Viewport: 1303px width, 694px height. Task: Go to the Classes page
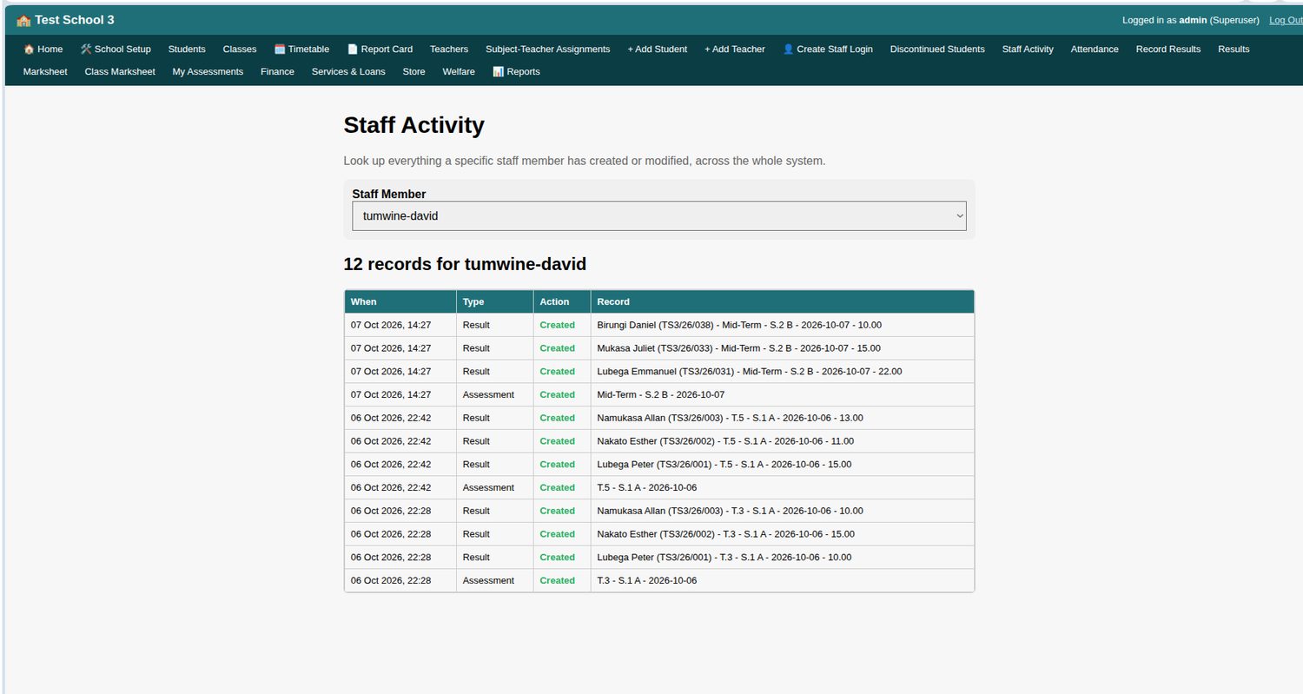240,50
